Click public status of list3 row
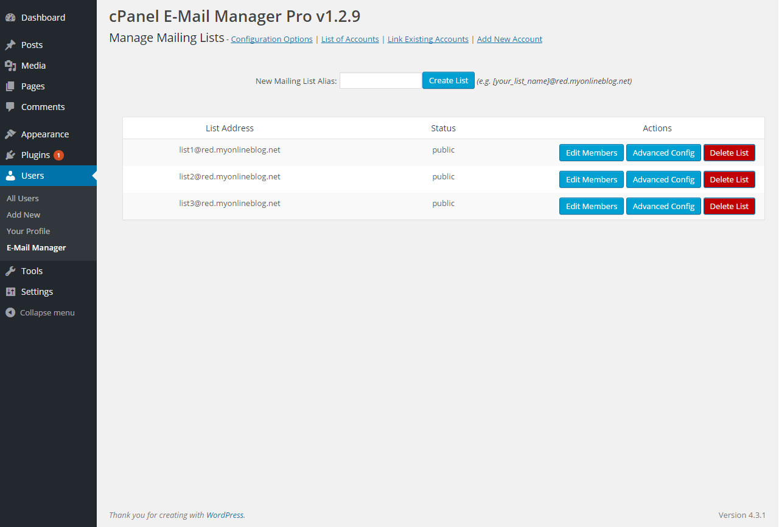779x527 pixels. coord(443,203)
